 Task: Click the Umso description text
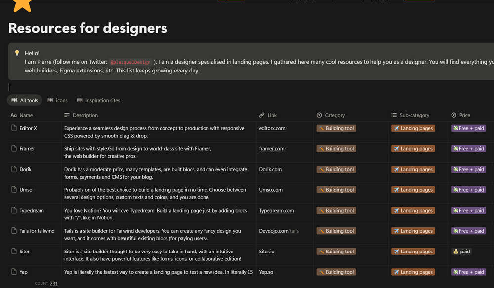point(155,194)
